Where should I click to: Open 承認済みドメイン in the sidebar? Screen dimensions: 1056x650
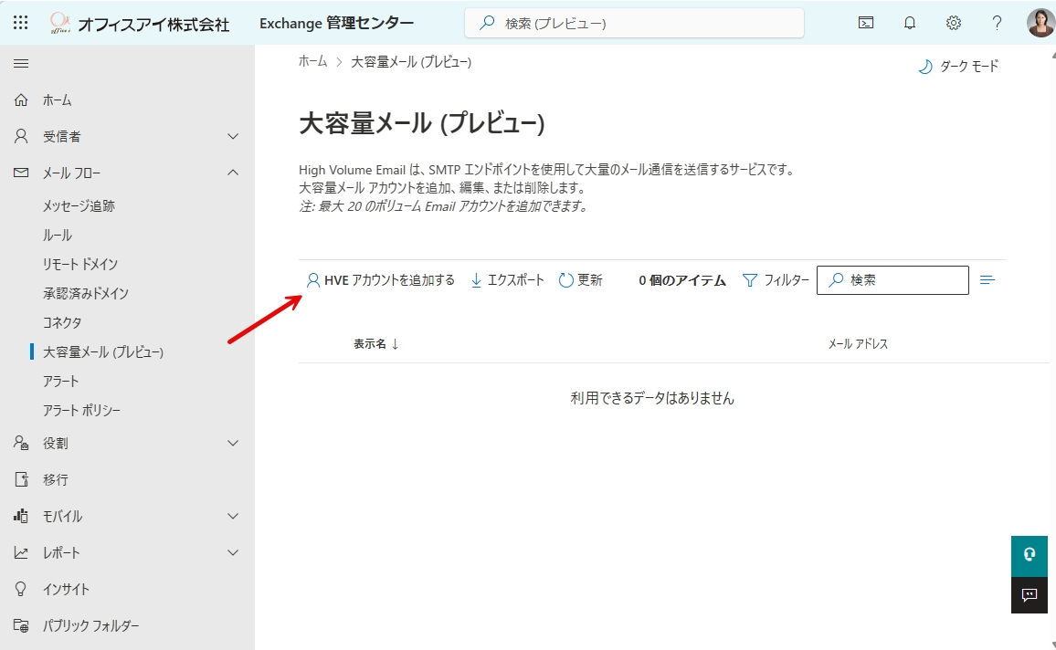pos(86,293)
